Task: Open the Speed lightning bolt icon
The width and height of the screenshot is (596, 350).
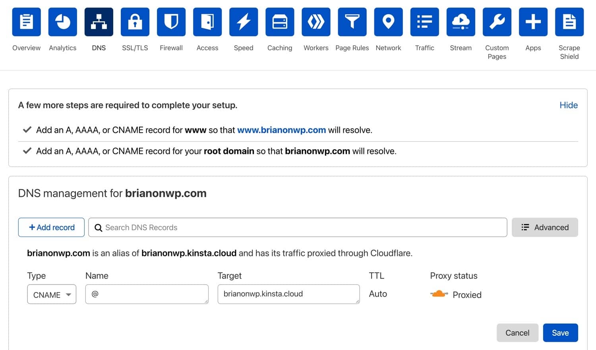Action: pyautogui.click(x=244, y=22)
